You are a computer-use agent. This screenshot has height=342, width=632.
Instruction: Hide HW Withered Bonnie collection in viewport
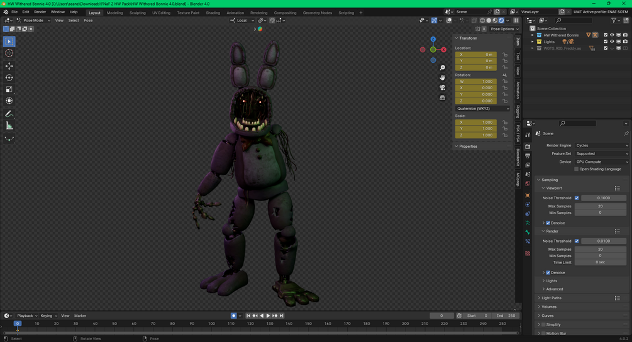(x=612, y=35)
